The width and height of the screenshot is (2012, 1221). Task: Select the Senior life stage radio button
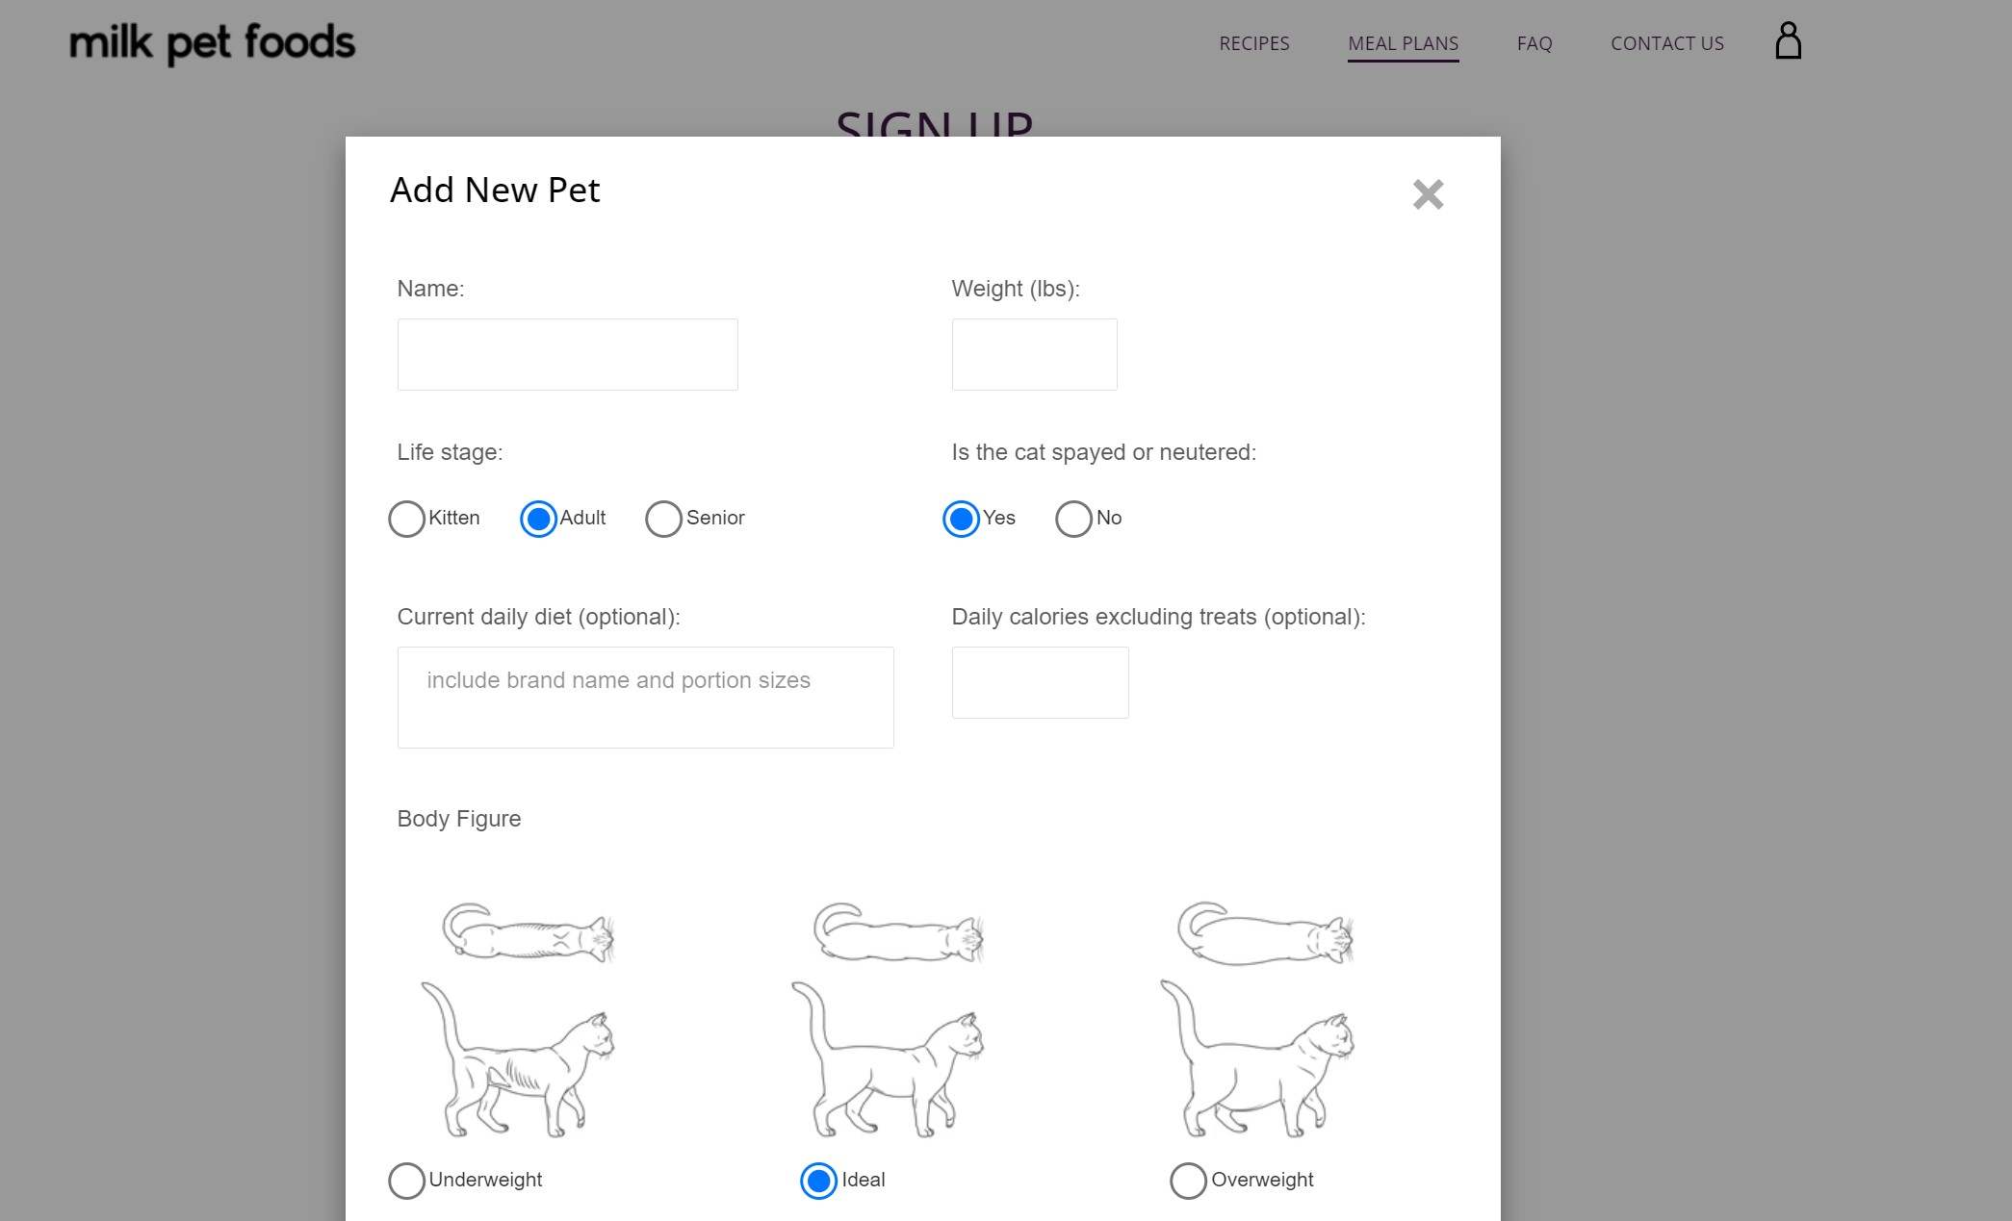[x=662, y=517]
